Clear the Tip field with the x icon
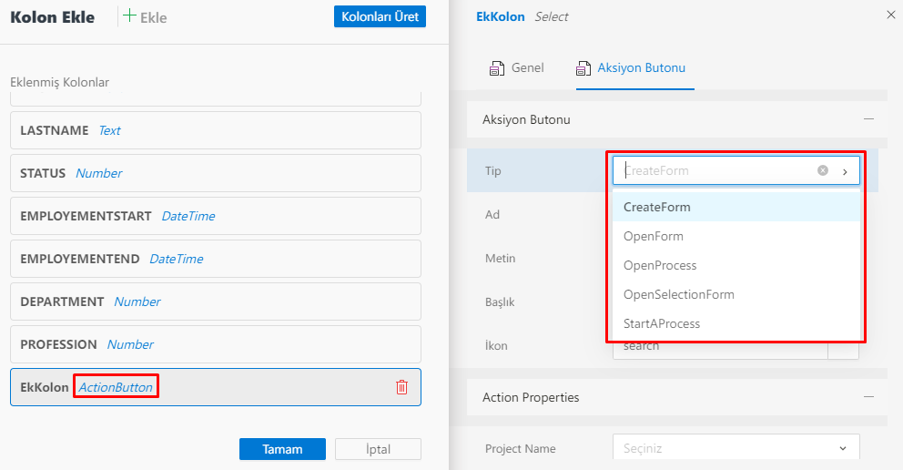 pos(823,170)
